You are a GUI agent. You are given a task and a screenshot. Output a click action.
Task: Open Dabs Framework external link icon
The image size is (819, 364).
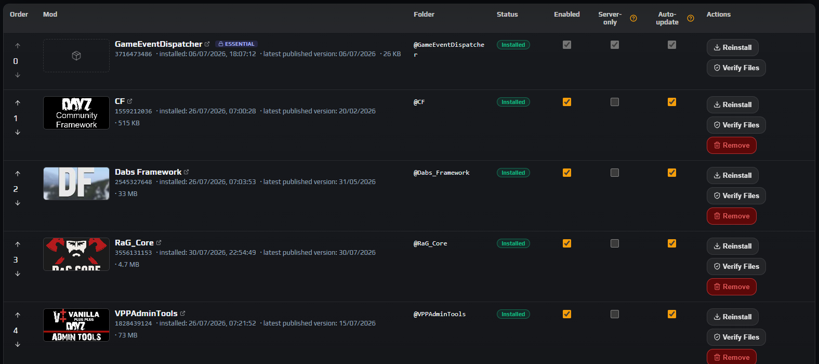187,172
